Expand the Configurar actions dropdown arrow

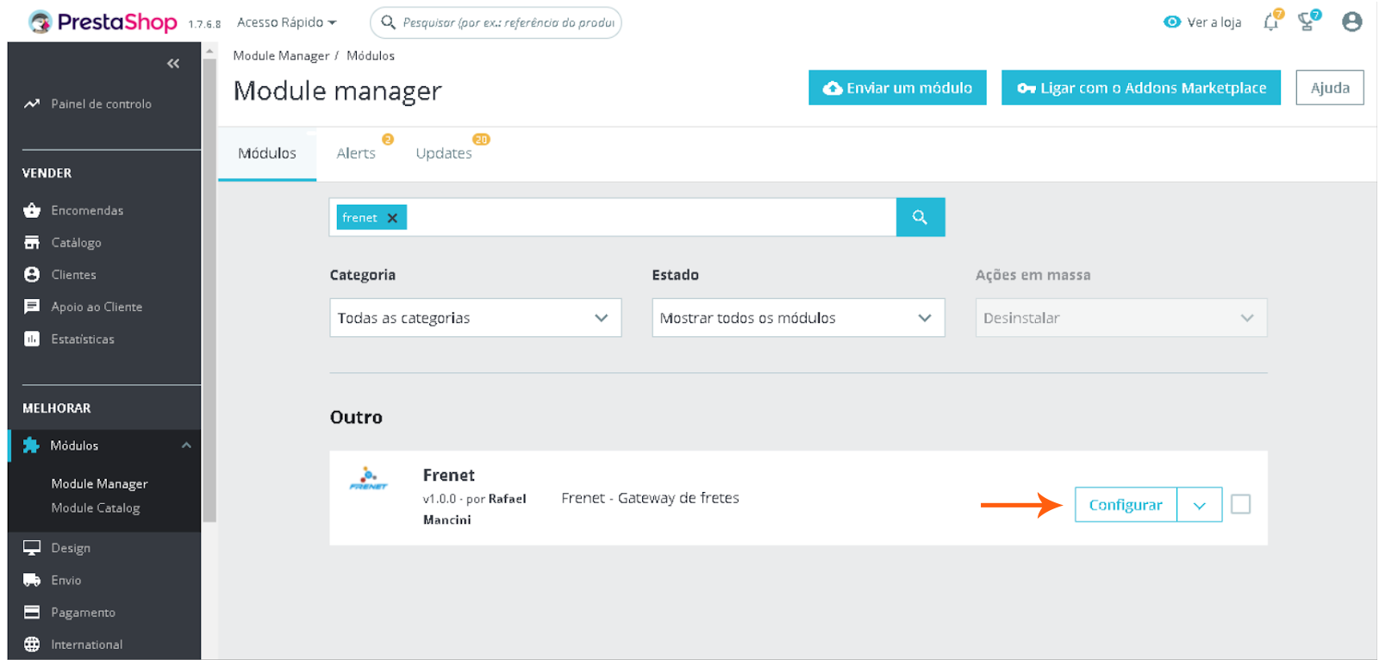[1199, 505]
